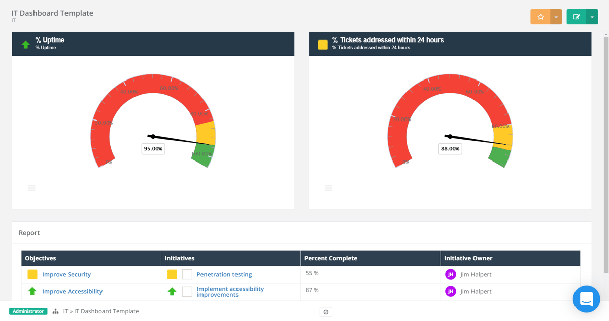Click the 87 % percent complete value
The width and height of the screenshot is (609, 321).
[312, 290]
